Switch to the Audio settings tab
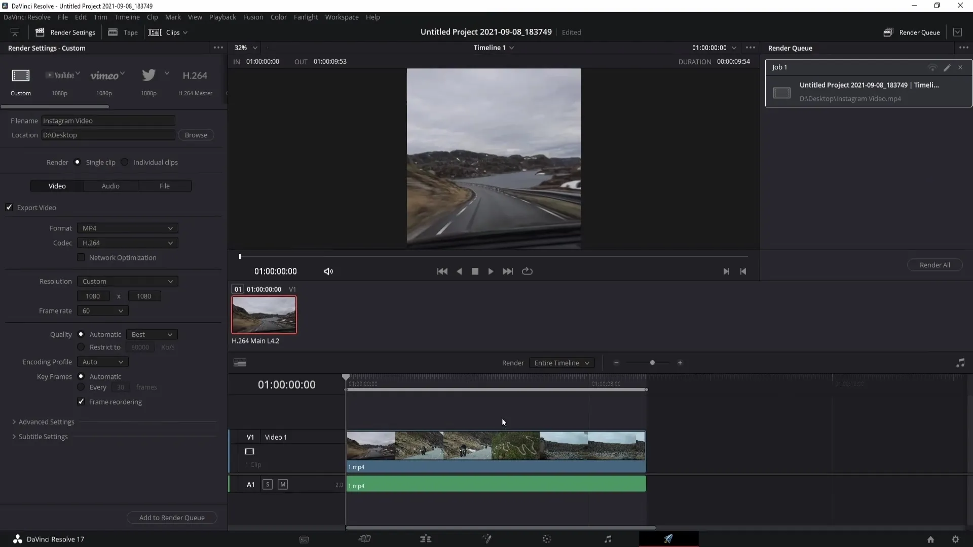973x547 pixels. (x=110, y=186)
